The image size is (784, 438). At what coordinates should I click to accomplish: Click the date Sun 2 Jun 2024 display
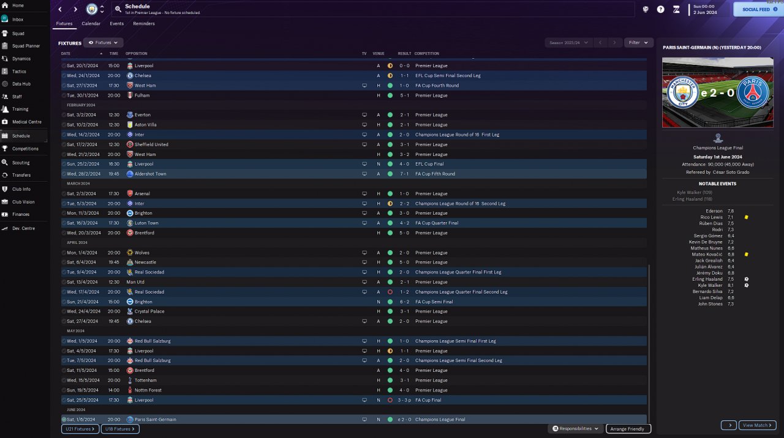click(x=706, y=9)
